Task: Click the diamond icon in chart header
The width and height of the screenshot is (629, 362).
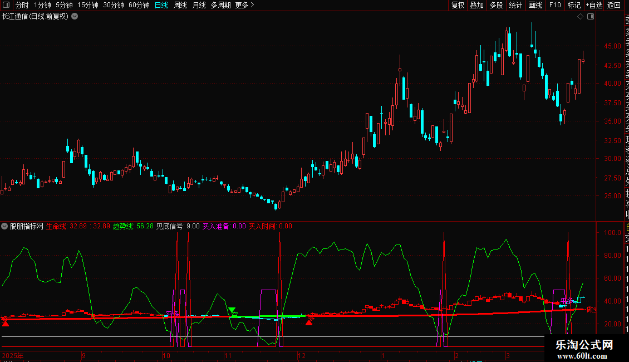Action: coord(580,17)
